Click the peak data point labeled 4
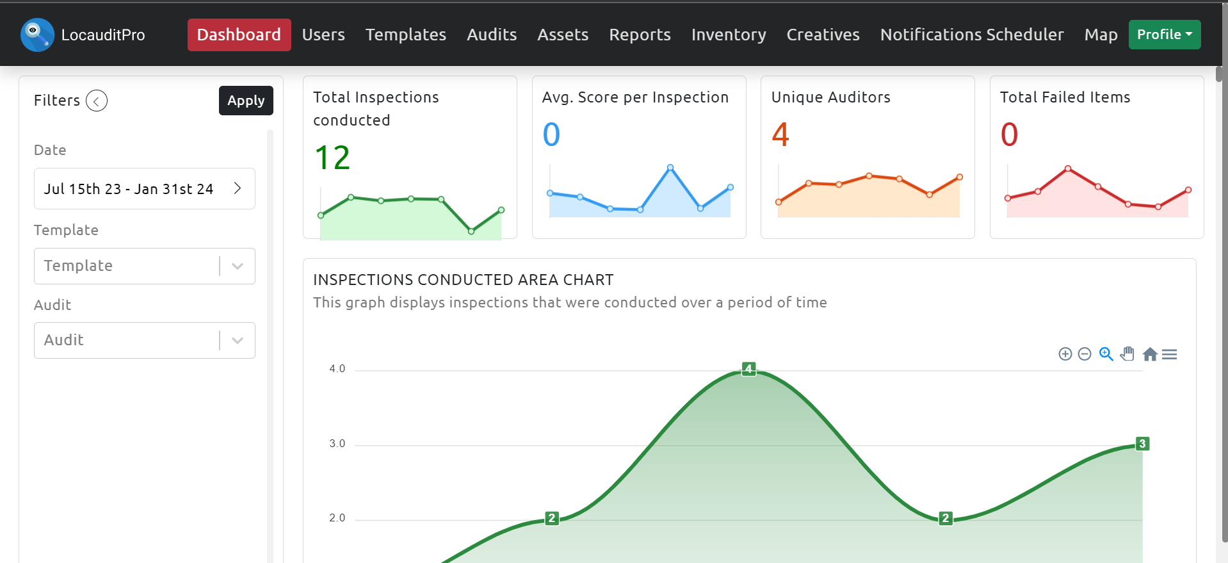1228x563 pixels. click(748, 369)
